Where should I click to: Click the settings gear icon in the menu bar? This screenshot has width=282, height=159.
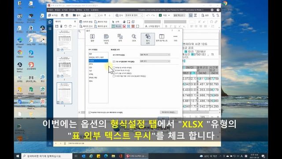point(212,10)
